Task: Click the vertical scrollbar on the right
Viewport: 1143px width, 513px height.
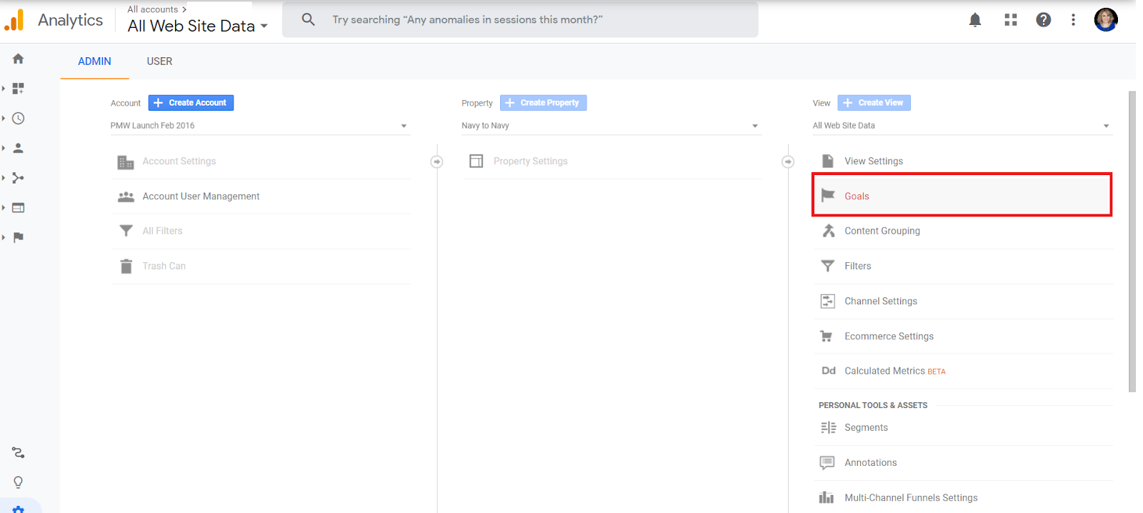Action: click(x=1132, y=241)
